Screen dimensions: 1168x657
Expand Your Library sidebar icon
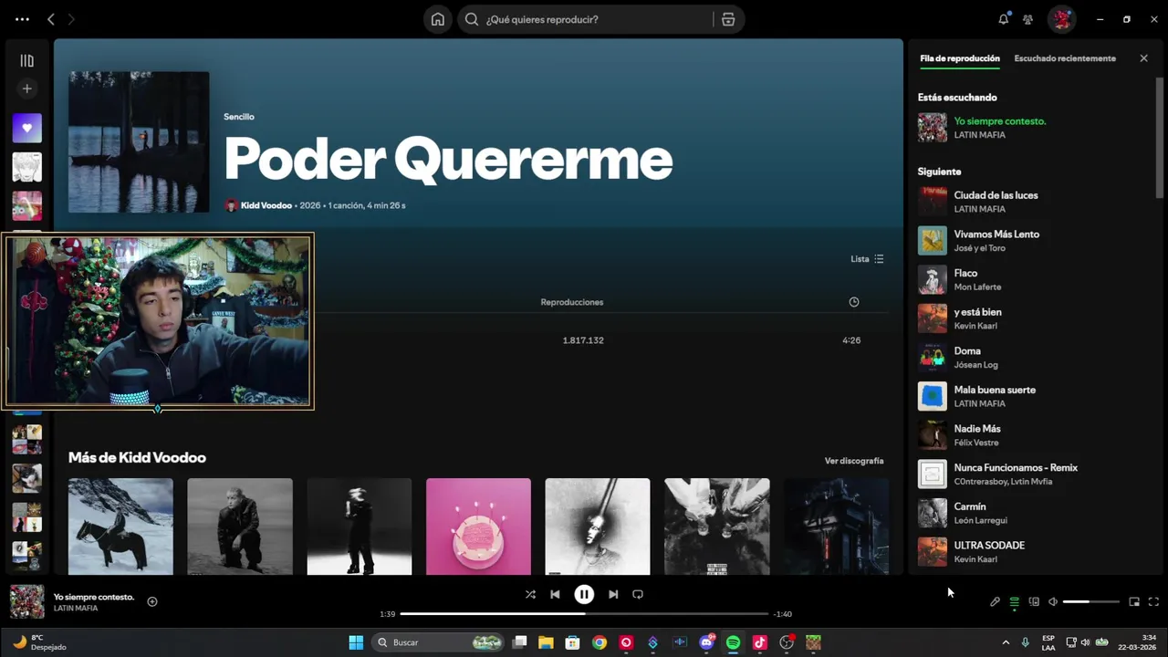(x=26, y=61)
